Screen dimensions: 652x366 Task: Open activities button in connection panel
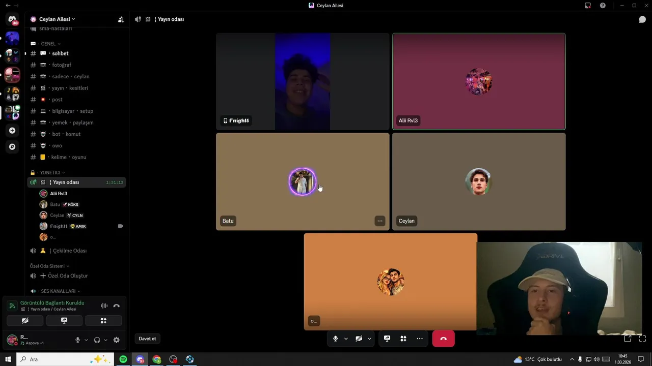tap(103, 321)
